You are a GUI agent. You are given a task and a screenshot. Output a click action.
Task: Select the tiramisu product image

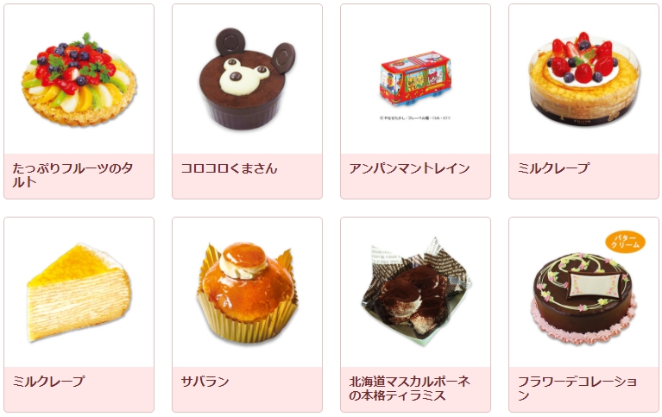416,293
